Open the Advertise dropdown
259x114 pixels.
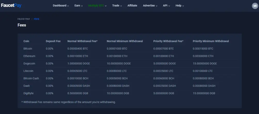pyautogui.click(x=150, y=6)
